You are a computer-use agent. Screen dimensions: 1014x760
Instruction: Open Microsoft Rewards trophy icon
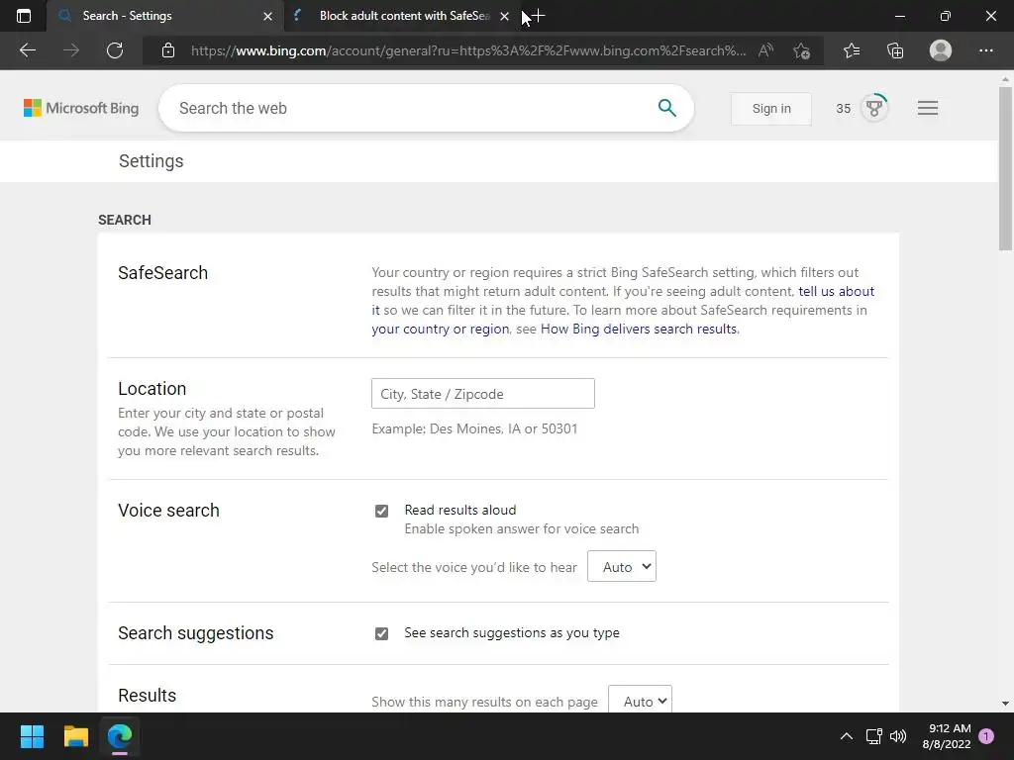(x=873, y=108)
